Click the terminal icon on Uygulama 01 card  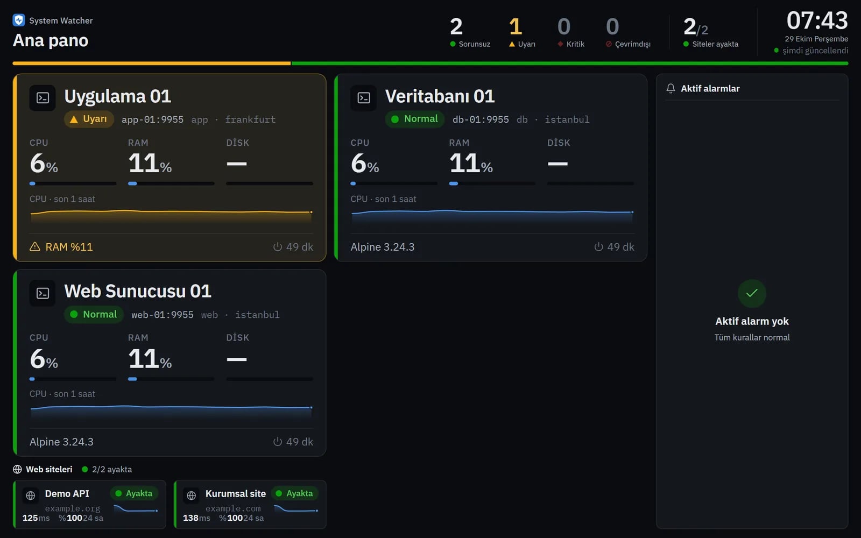tap(43, 98)
